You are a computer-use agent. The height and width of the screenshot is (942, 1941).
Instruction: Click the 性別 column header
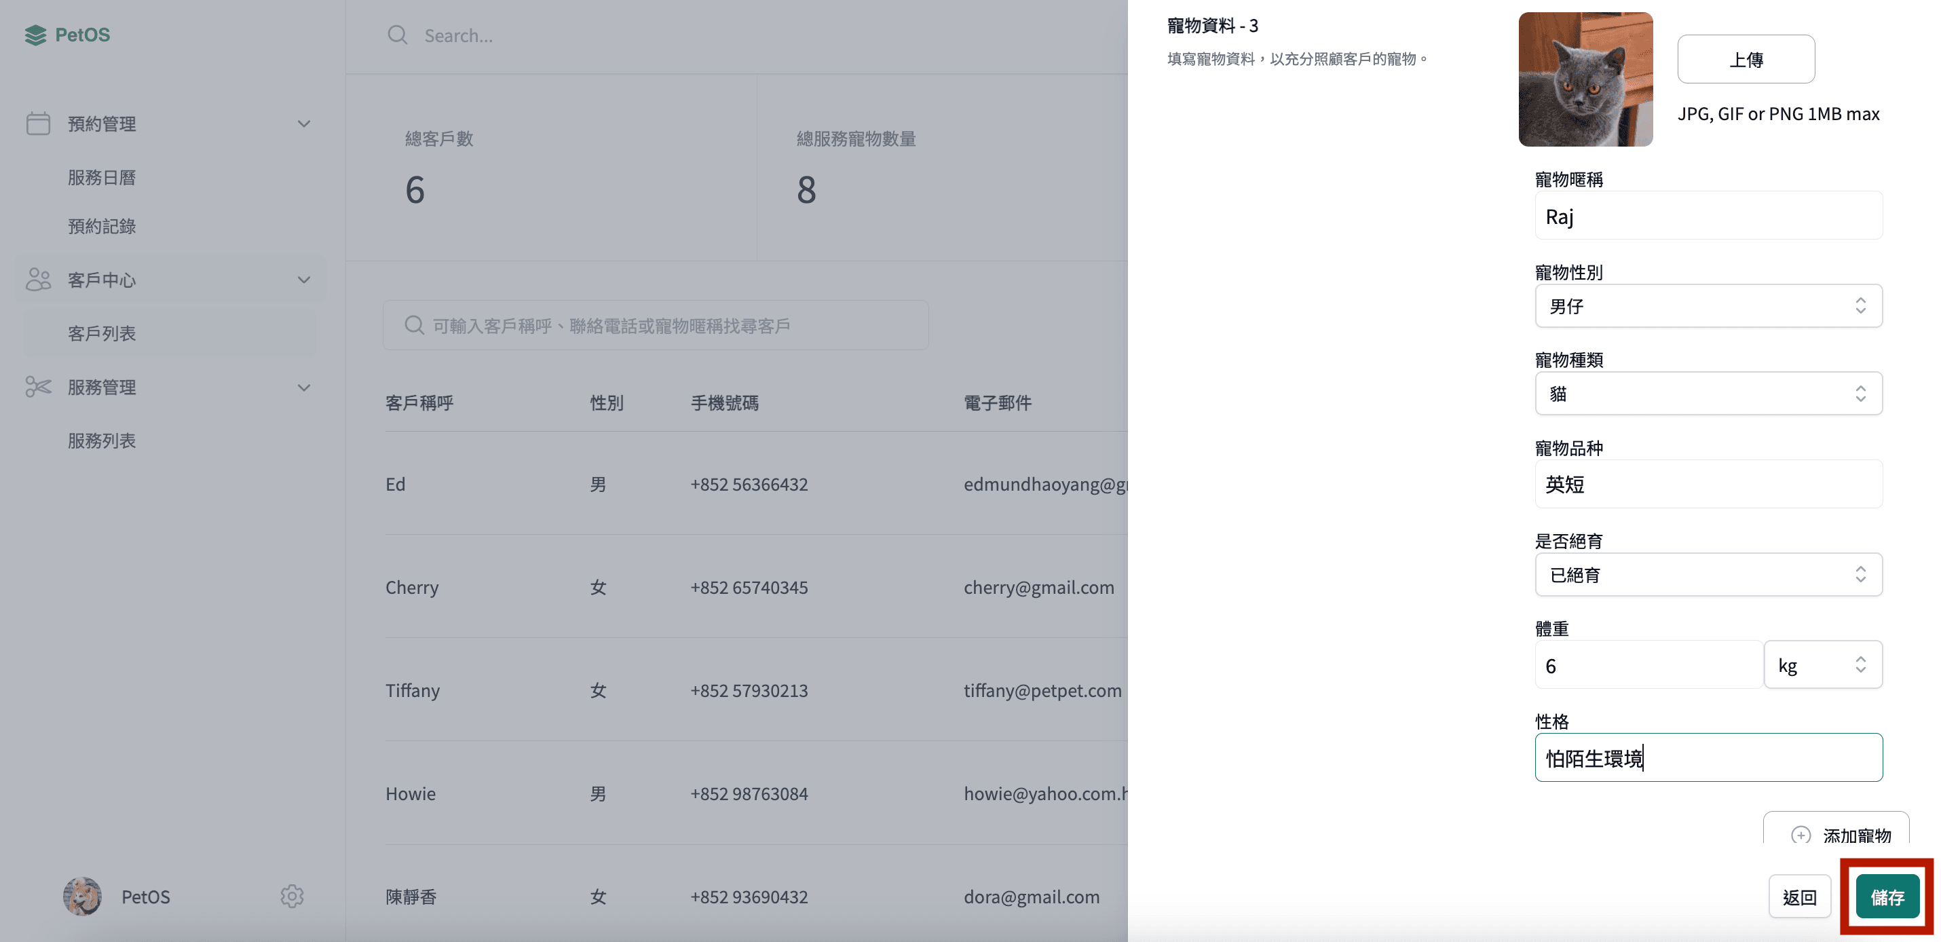[x=607, y=403]
